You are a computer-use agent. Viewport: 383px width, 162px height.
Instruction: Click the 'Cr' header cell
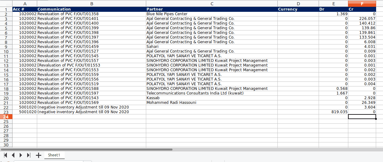point(362,9)
